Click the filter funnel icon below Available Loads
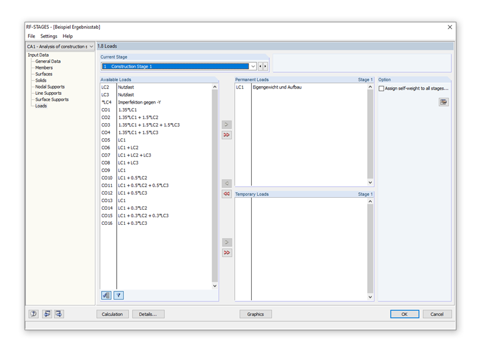This screenshot has width=477, height=358. 119,295
